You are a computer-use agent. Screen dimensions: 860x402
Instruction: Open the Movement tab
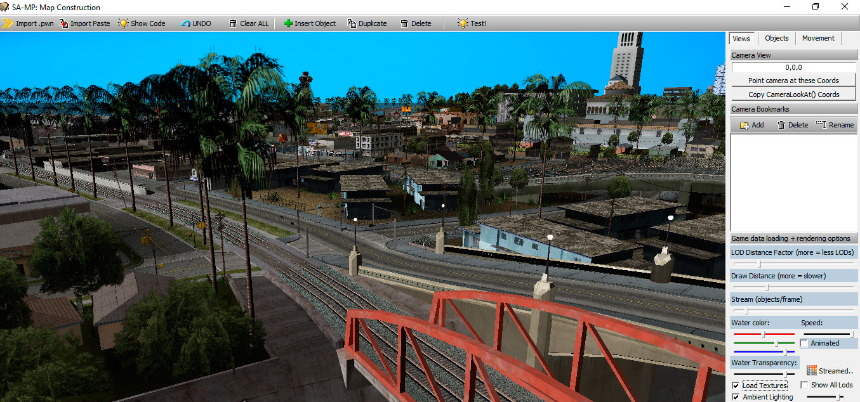(818, 38)
